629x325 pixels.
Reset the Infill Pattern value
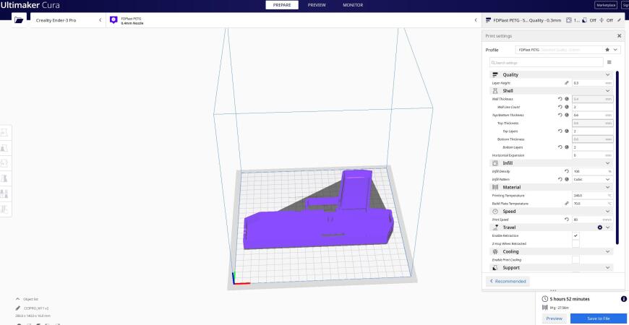tap(560, 179)
